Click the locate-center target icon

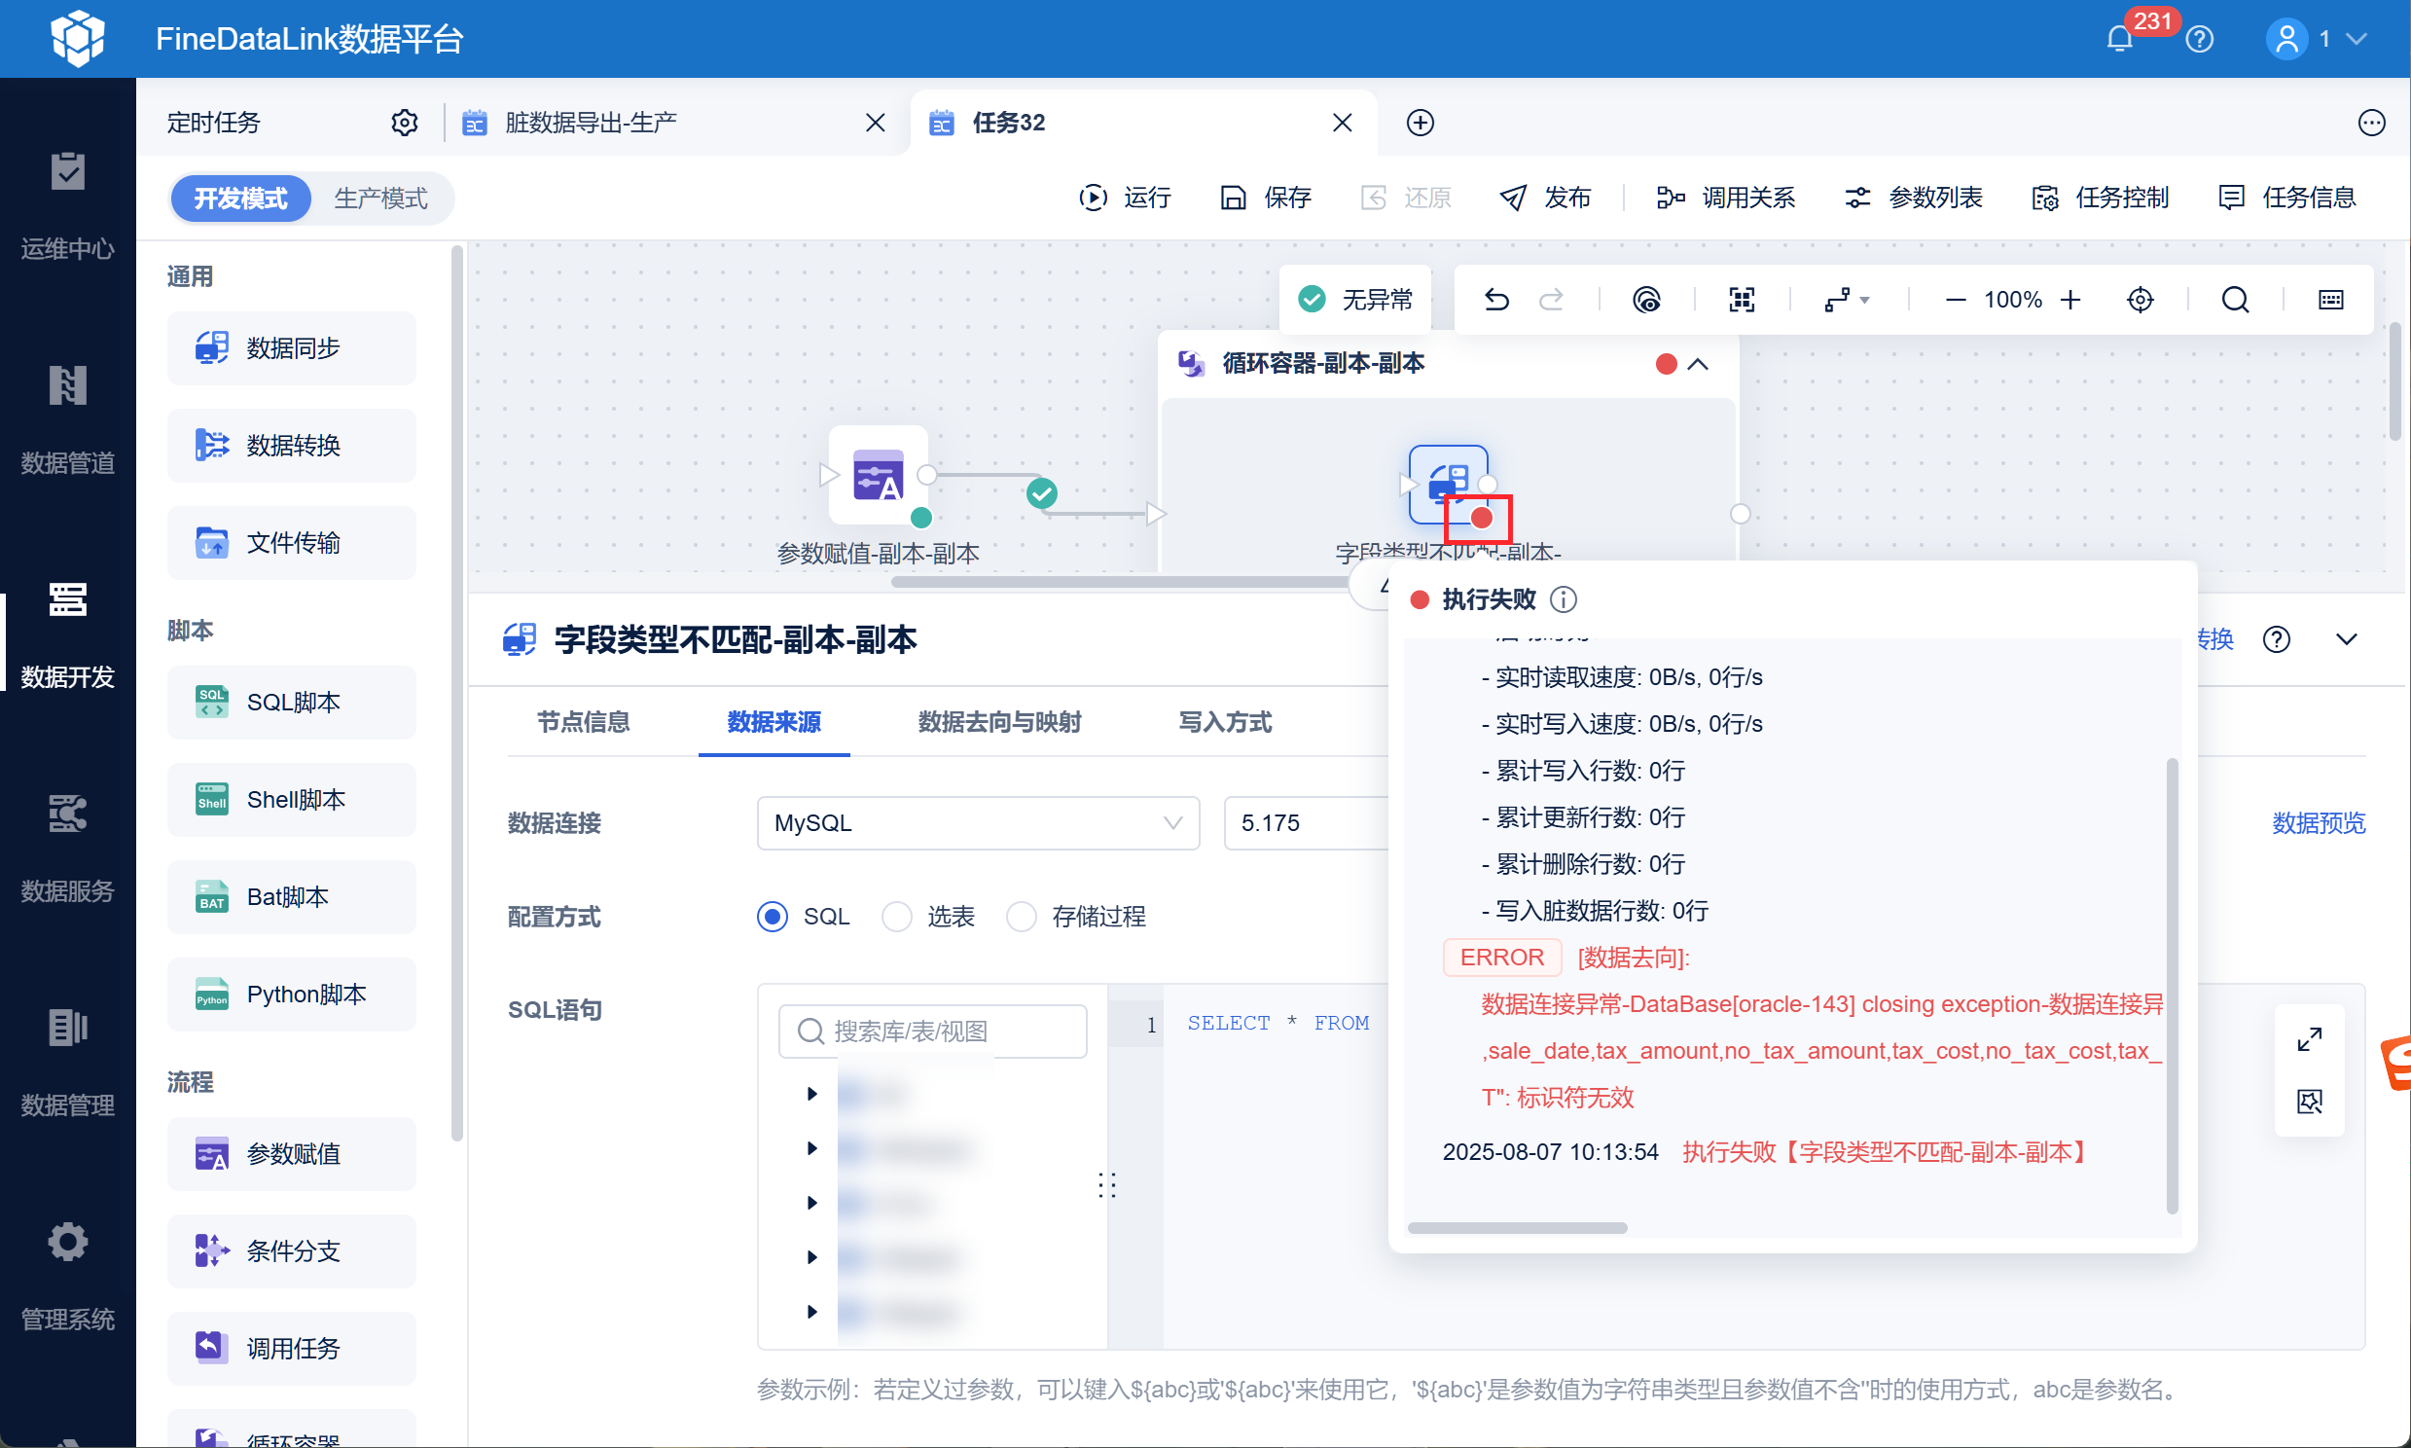2140,300
